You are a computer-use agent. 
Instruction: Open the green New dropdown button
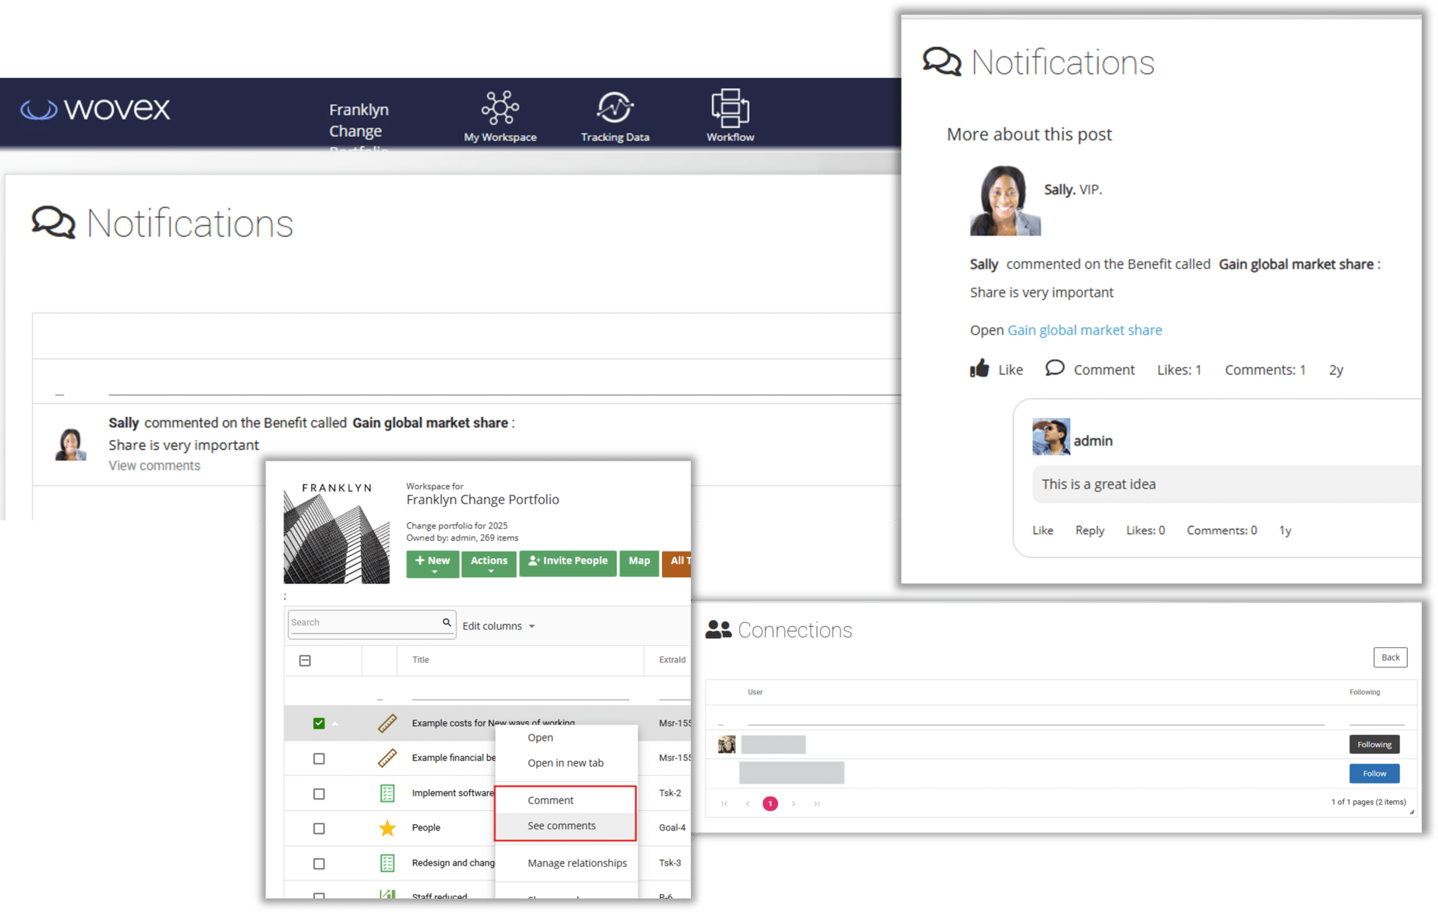click(433, 563)
